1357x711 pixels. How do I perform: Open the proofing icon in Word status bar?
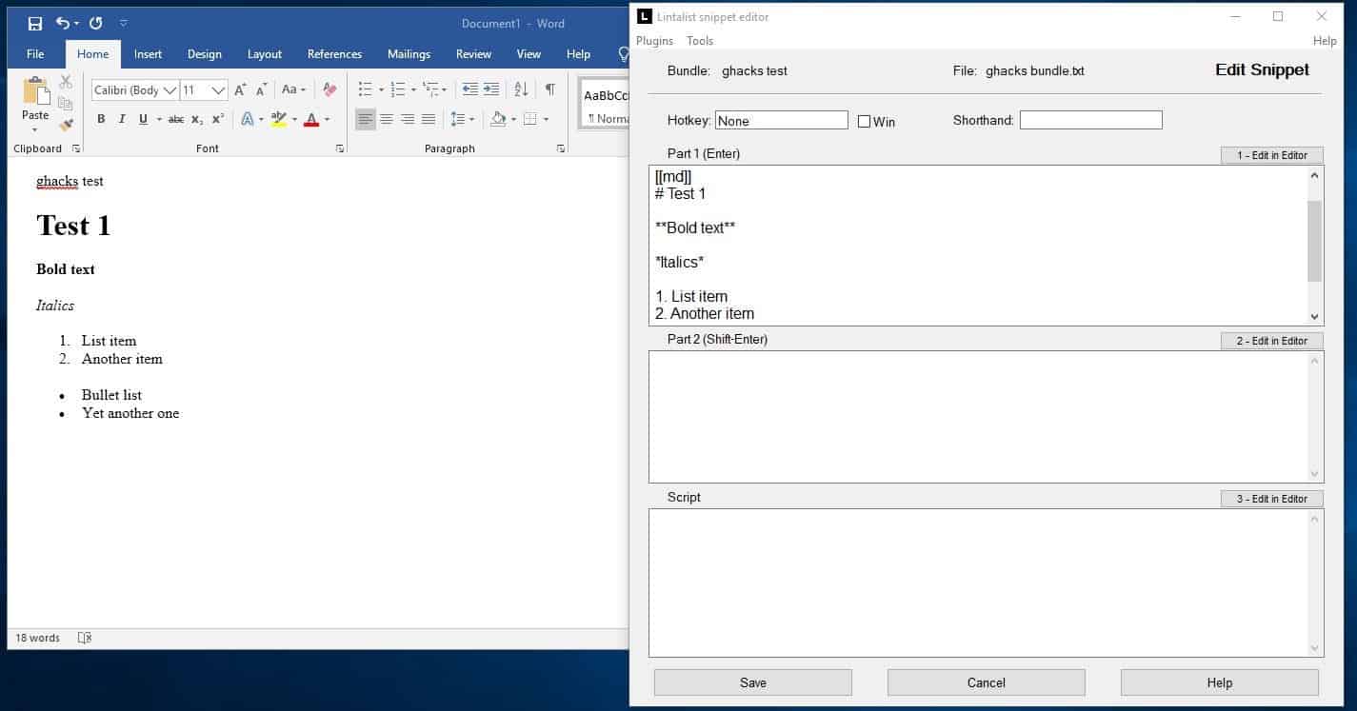pos(85,638)
